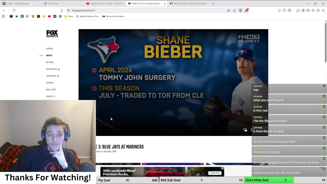Image resolution: width=327 pixels, height=184 pixels.
Task: Open the Leo AI sparkle icon
Action: pyautogui.click(x=313, y=10)
